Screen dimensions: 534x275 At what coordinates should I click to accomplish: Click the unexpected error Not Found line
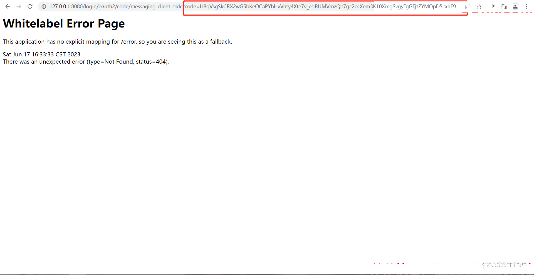click(86, 62)
